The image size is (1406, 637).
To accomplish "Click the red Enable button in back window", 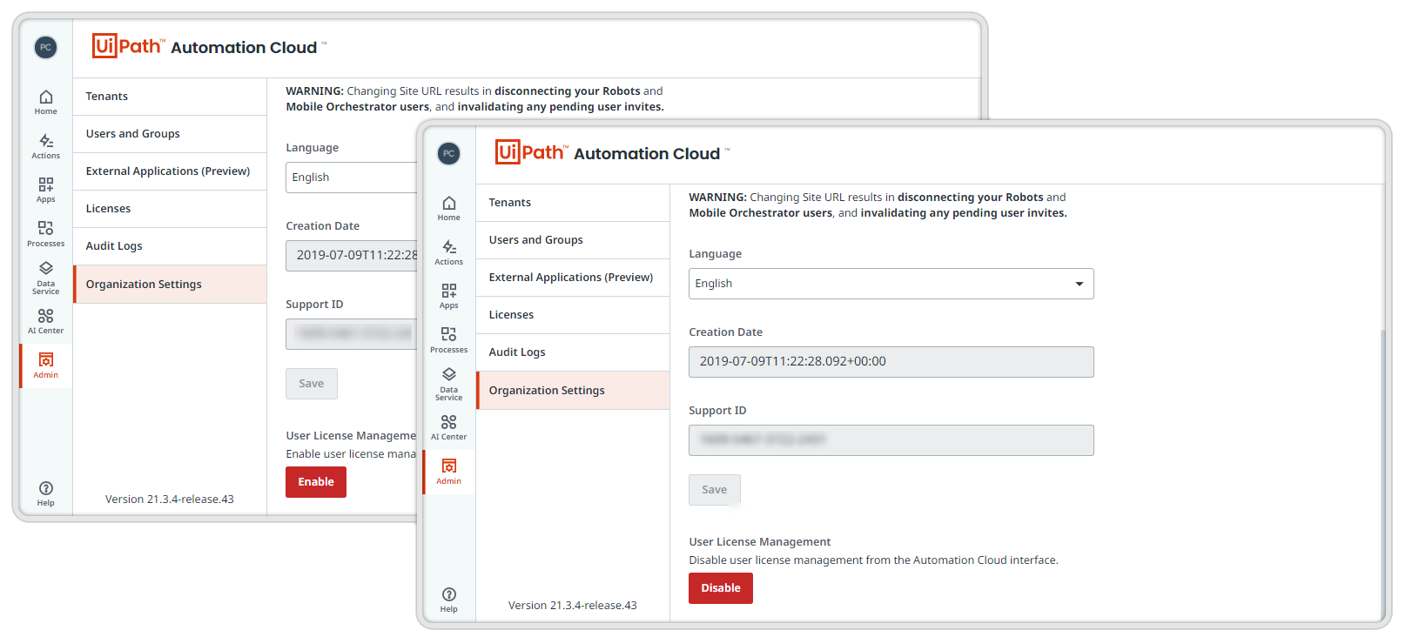I will click(316, 482).
